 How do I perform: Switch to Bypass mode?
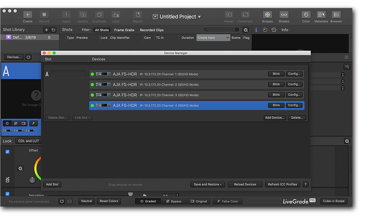[174, 201]
